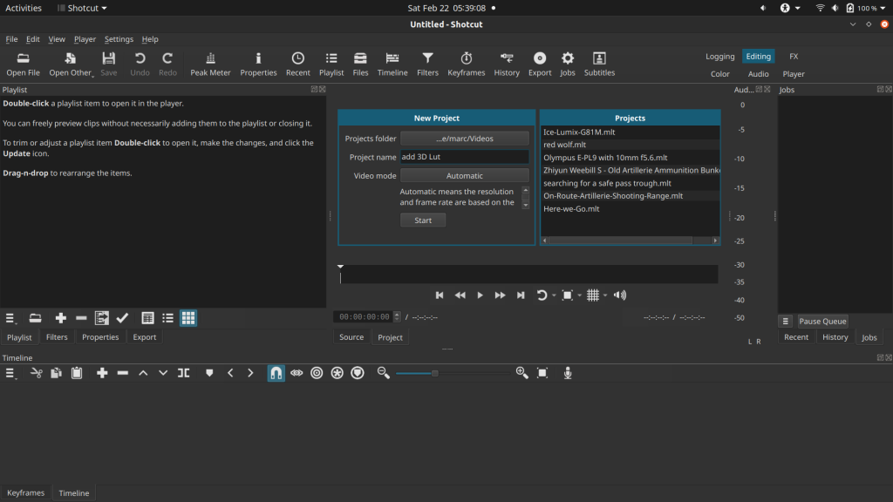The width and height of the screenshot is (893, 502).
Task: Open the Video mode Automatic dropdown
Action: coord(464,176)
